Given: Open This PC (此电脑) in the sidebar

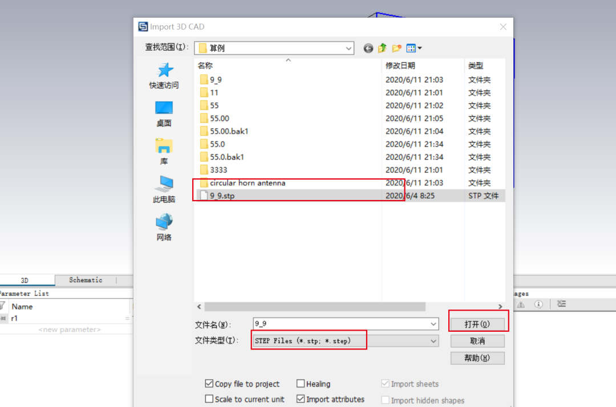Looking at the screenshot, I should (164, 190).
